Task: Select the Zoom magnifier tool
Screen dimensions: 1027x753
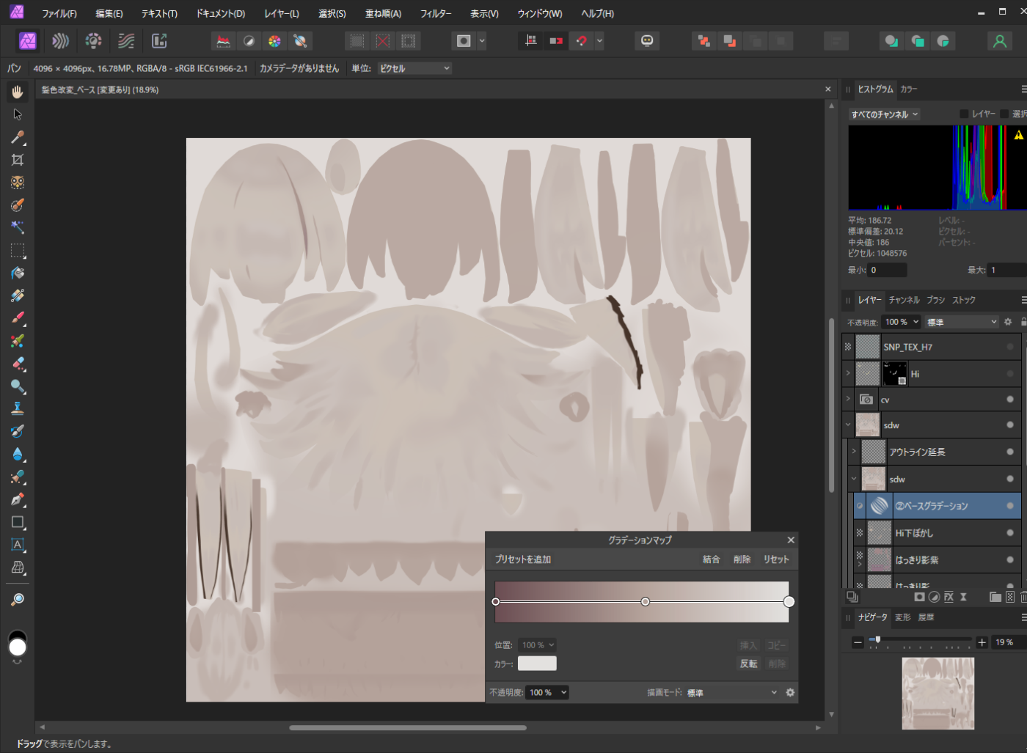Action: [x=18, y=600]
